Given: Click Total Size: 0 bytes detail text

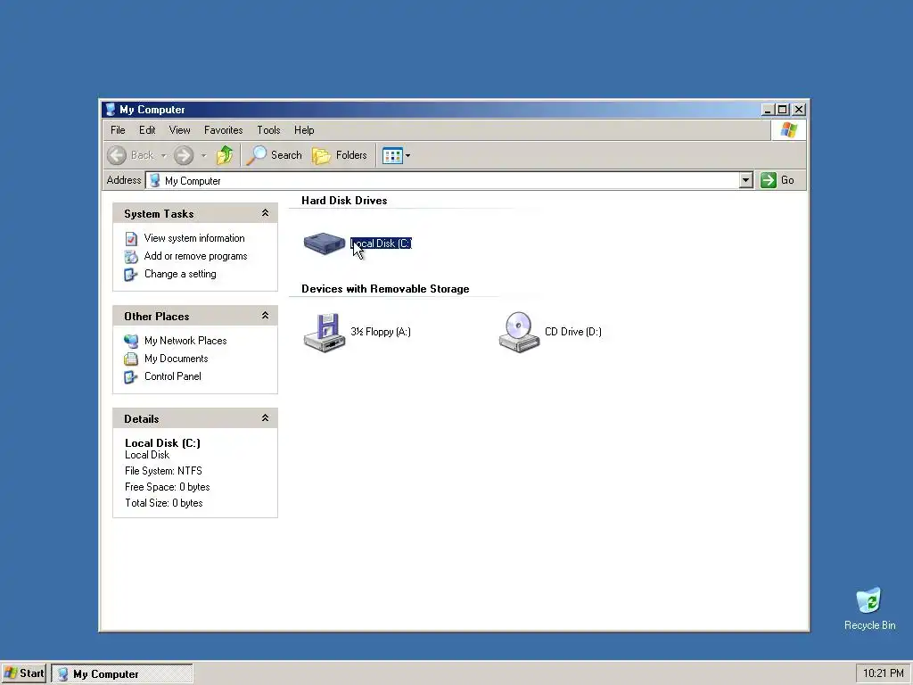Looking at the screenshot, I should pyautogui.click(x=164, y=503).
